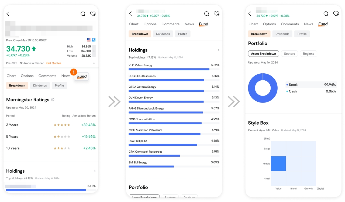Viewport: 345px width, 202px height.
Task: Click the blue portfolio donut chart
Action: 263,88
